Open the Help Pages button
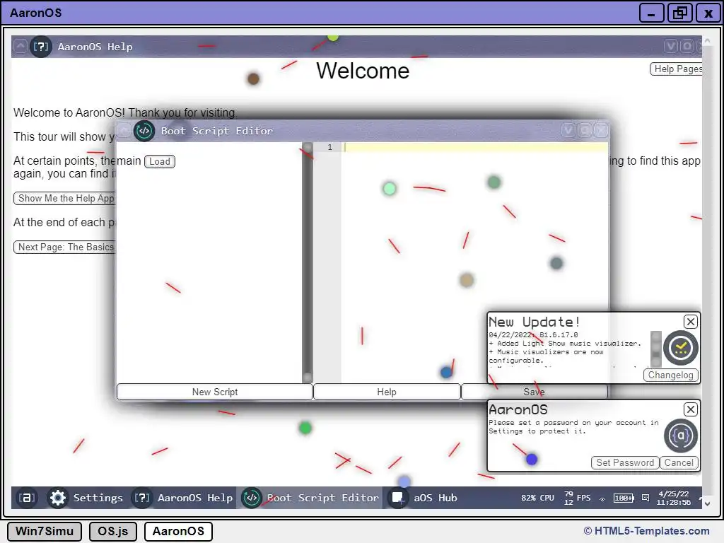This screenshot has width=724, height=543. pyautogui.click(x=677, y=69)
